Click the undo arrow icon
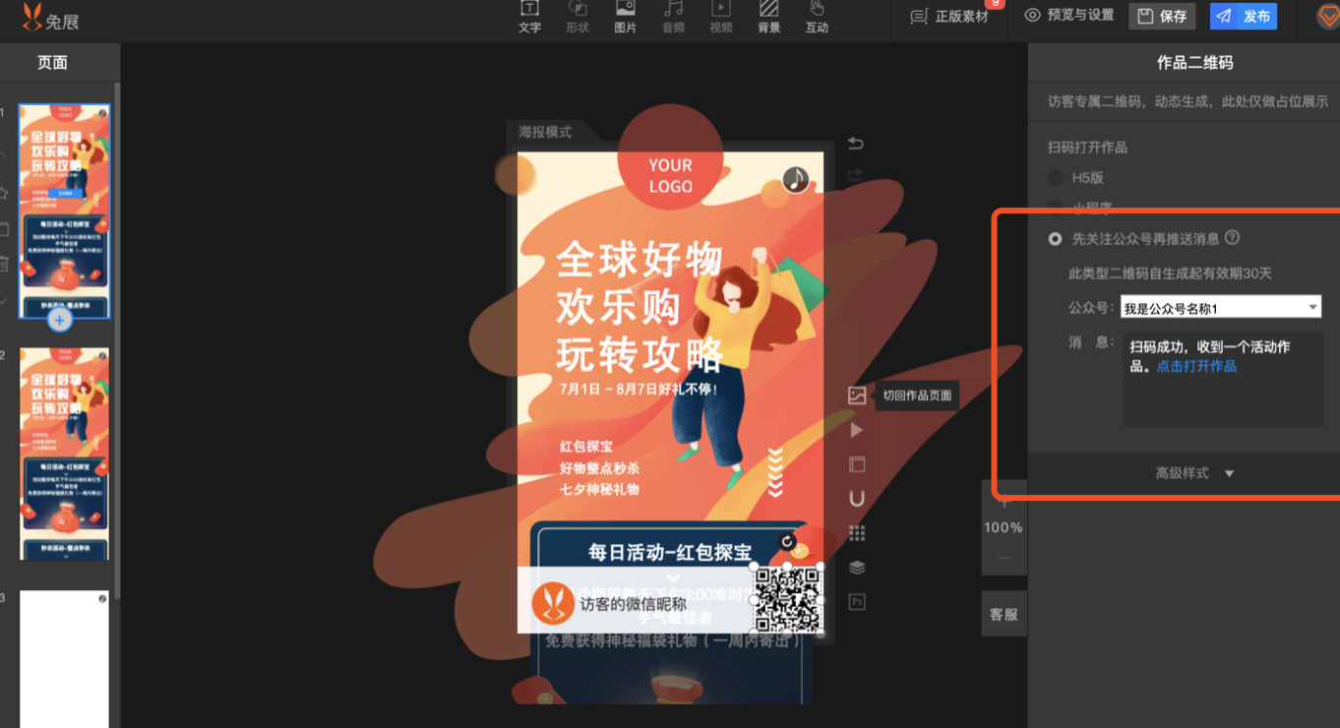The width and height of the screenshot is (1340, 728). click(856, 144)
